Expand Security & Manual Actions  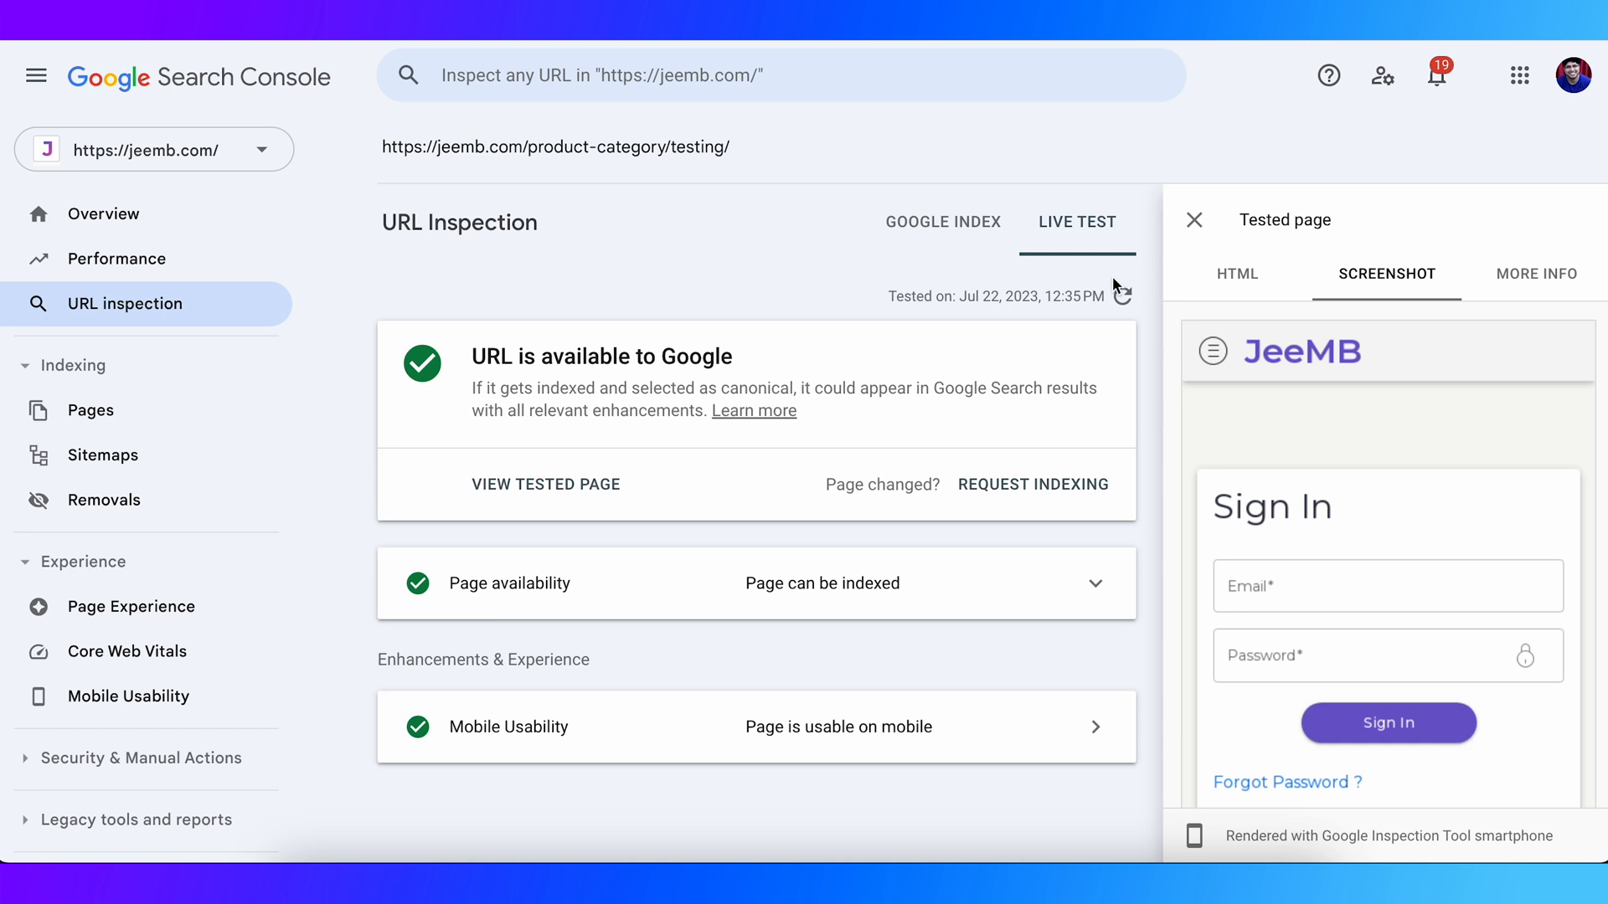tap(25, 758)
